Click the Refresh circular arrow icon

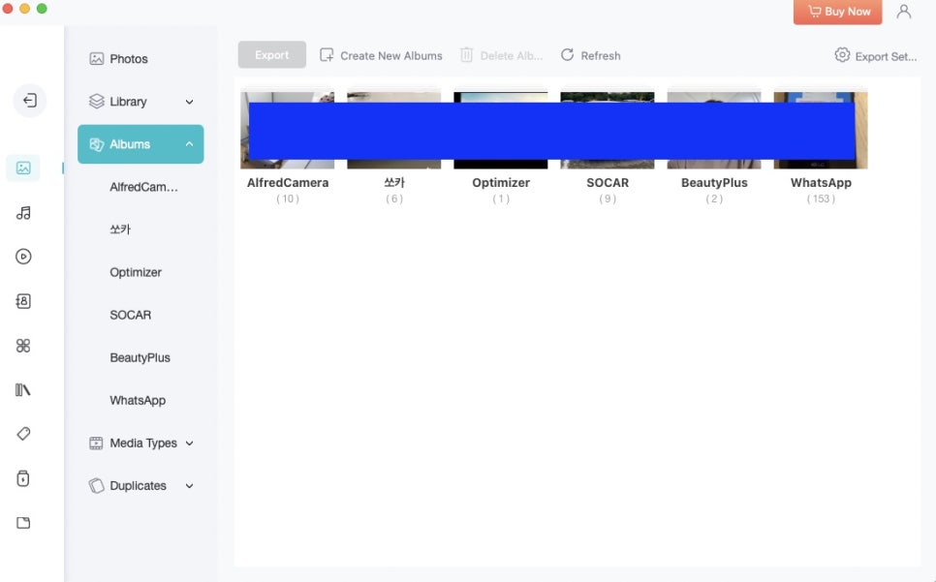pos(567,55)
